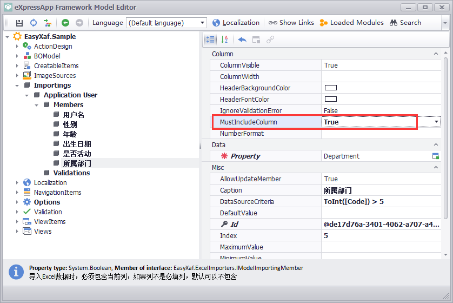Open the Language dropdown
The height and width of the screenshot is (303, 453).
point(203,23)
